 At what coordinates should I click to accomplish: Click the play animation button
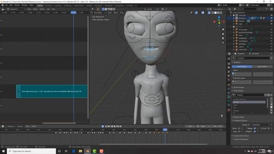click(x=115, y=127)
